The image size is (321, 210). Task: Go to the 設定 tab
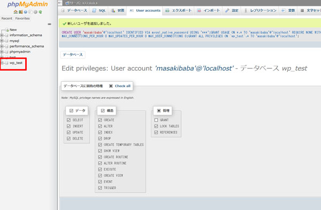point(232,11)
